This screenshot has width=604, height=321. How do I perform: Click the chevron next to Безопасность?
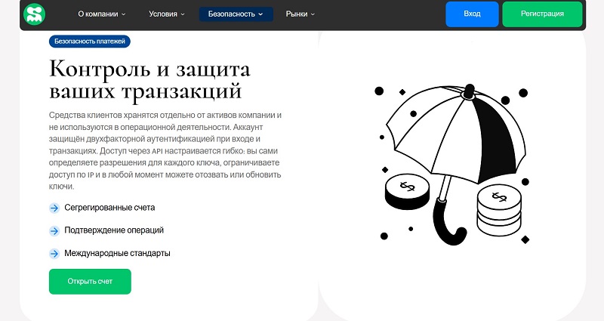tap(260, 14)
